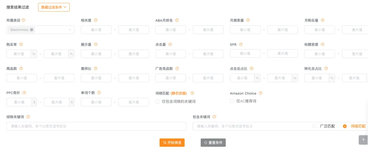Click 重置条件 button
368x153 pixels.
[x=213, y=142]
